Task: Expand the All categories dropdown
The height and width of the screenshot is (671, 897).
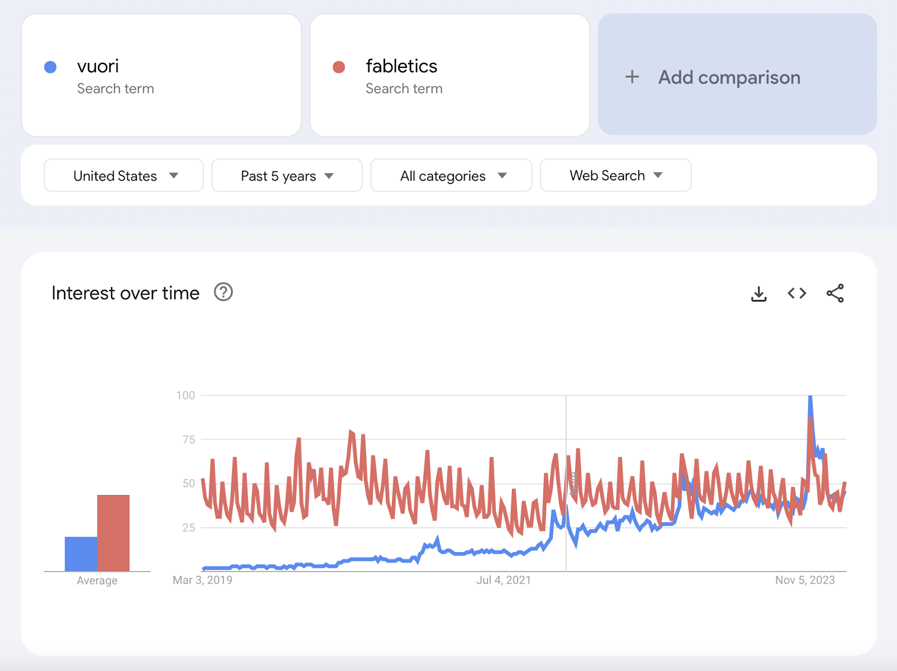Action: click(x=451, y=175)
